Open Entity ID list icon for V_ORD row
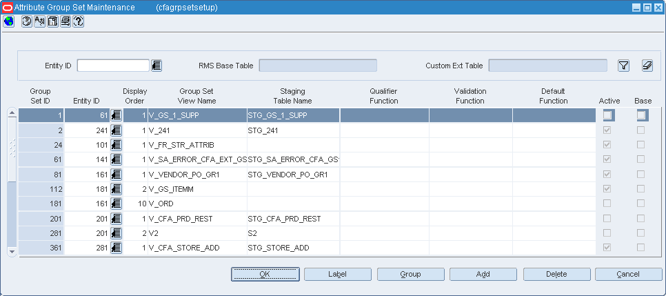 [116, 204]
